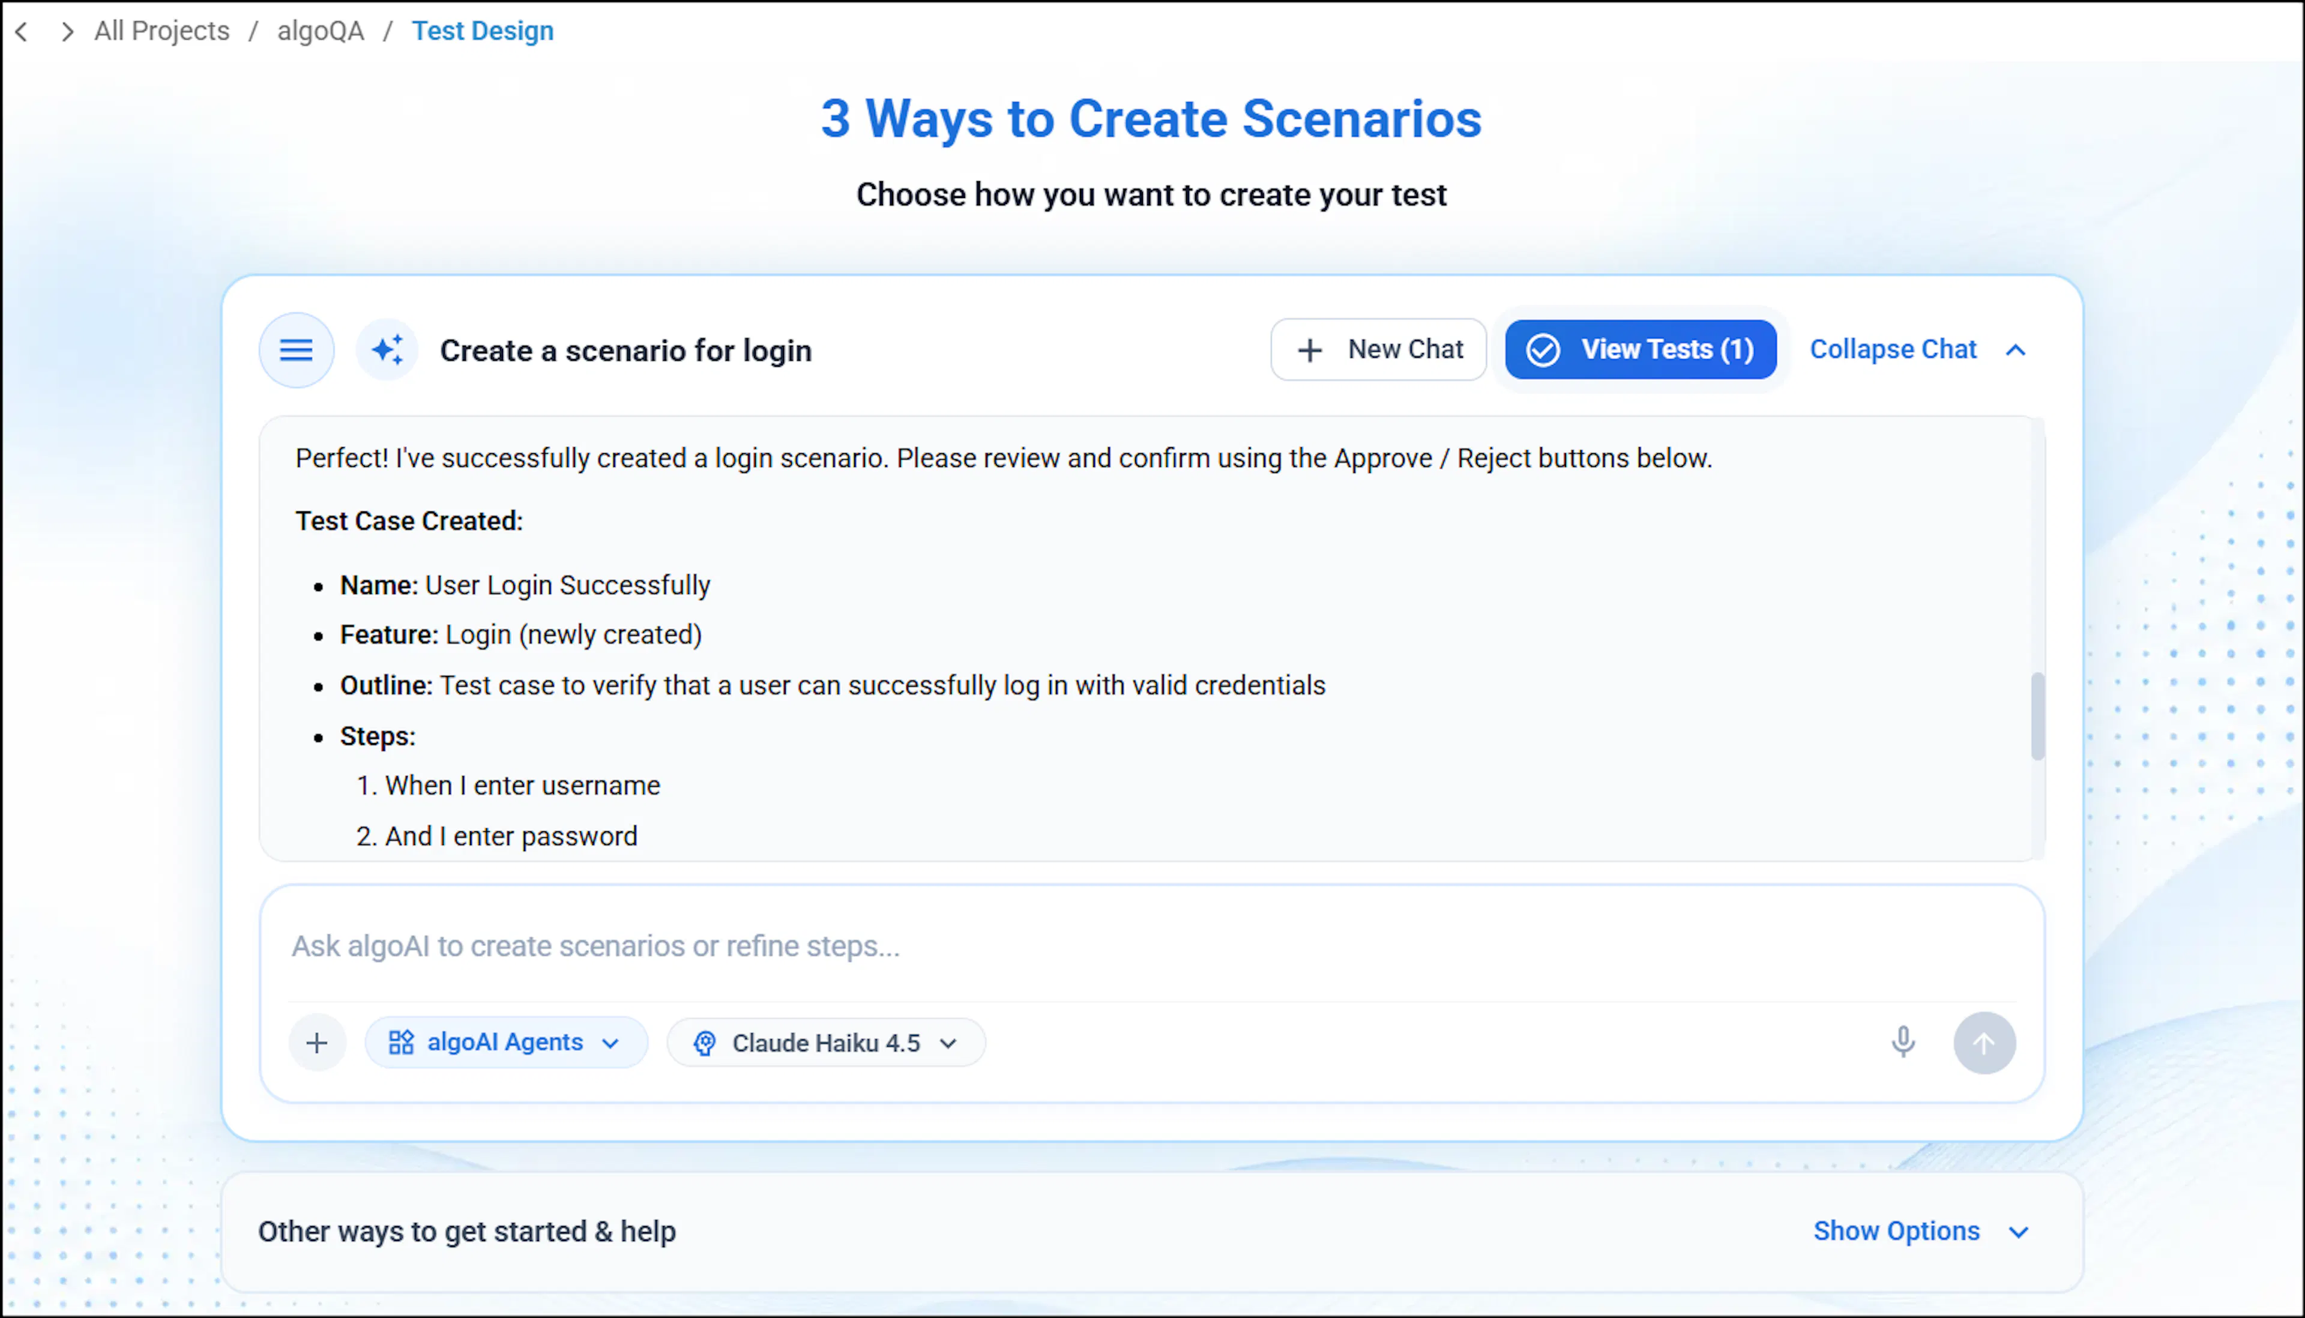The image size is (2305, 1318).
Task: Select the Test Design breadcrumb
Action: pos(483,31)
